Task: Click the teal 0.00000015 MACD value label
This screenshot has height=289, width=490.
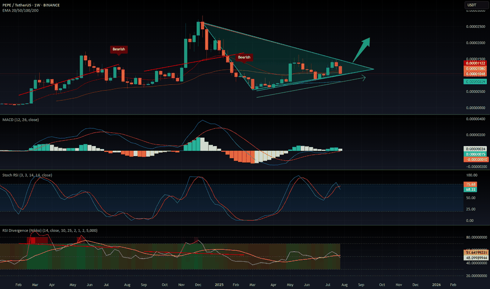Action: (475, 154)
